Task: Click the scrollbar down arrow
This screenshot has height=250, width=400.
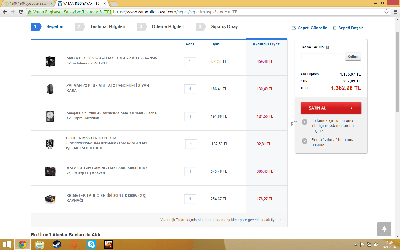Action: 398,236
